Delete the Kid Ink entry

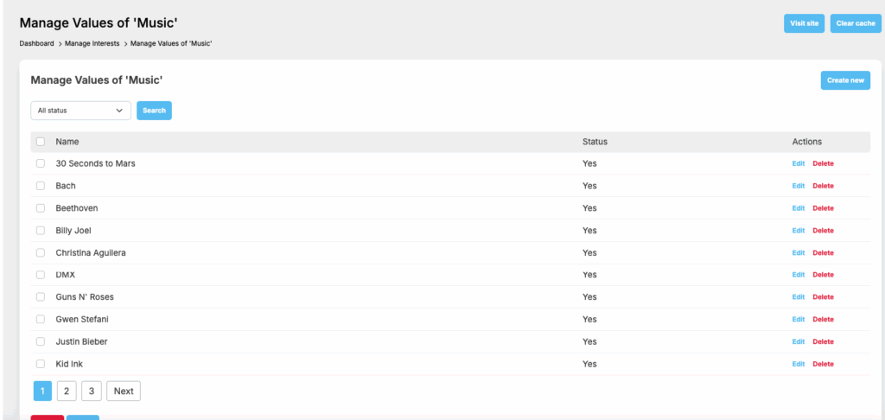pos(823,364)
